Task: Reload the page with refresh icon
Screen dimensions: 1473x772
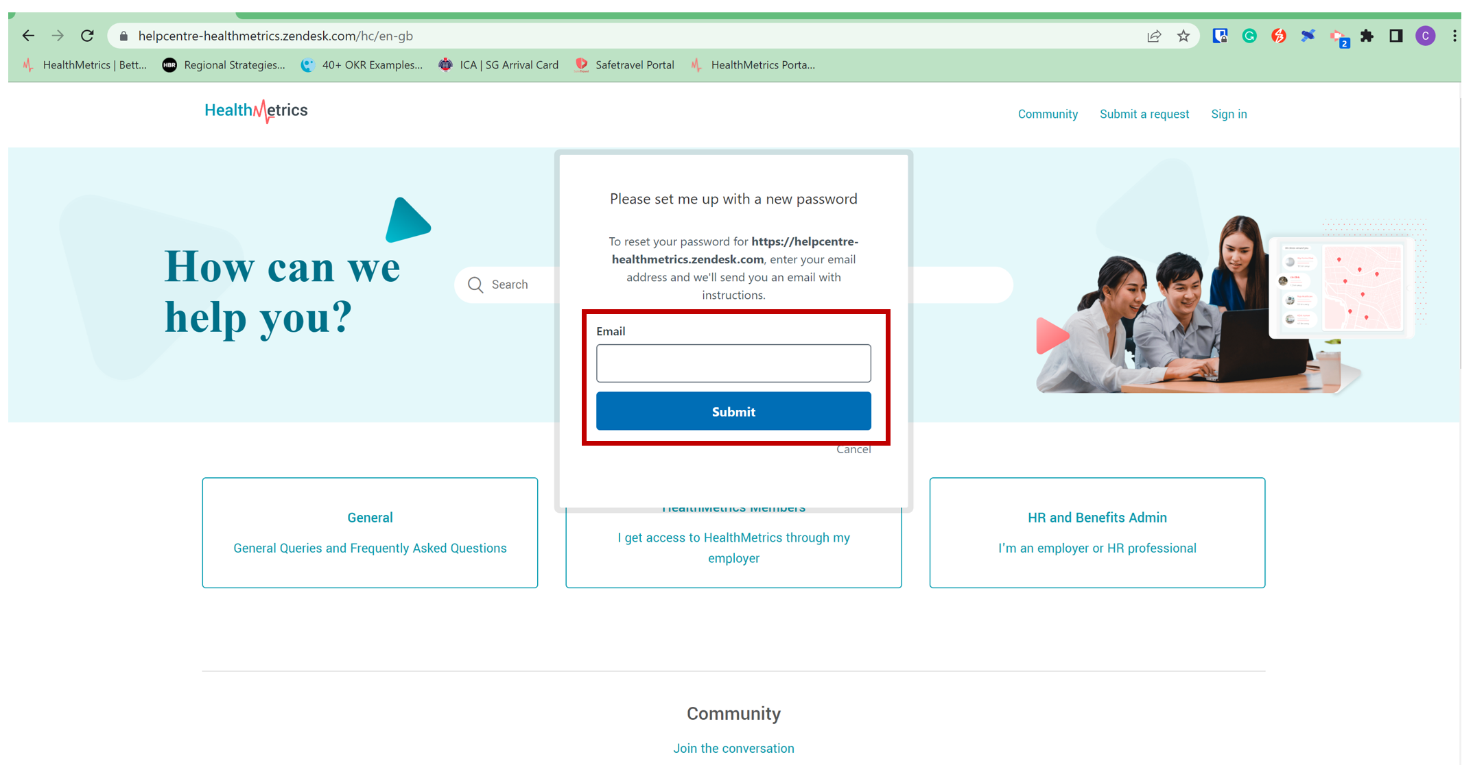Action: coord(87,36)
